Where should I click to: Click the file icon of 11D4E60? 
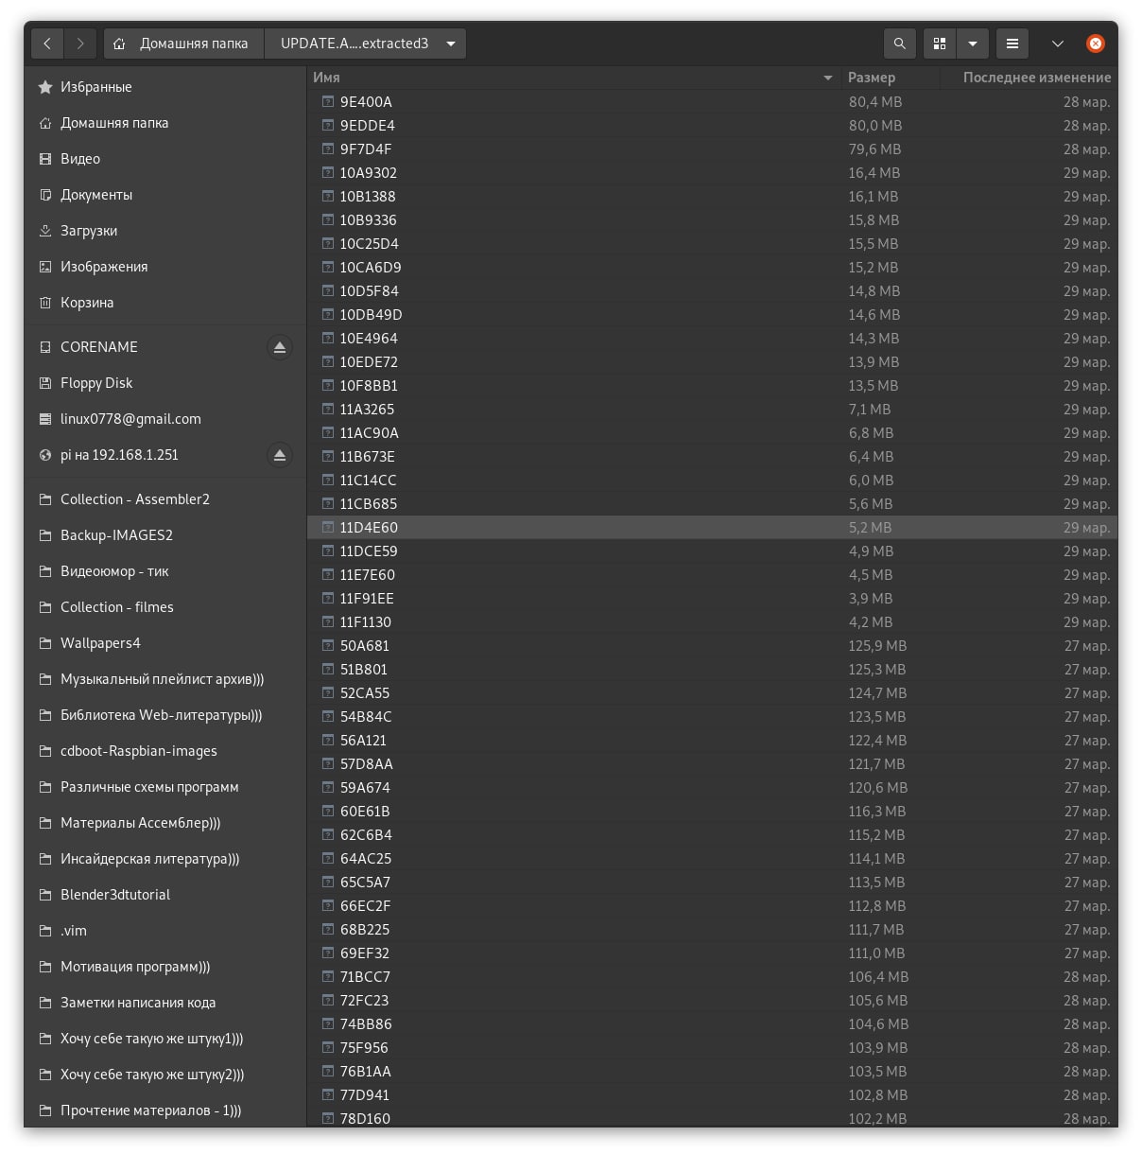coord(328,527)
